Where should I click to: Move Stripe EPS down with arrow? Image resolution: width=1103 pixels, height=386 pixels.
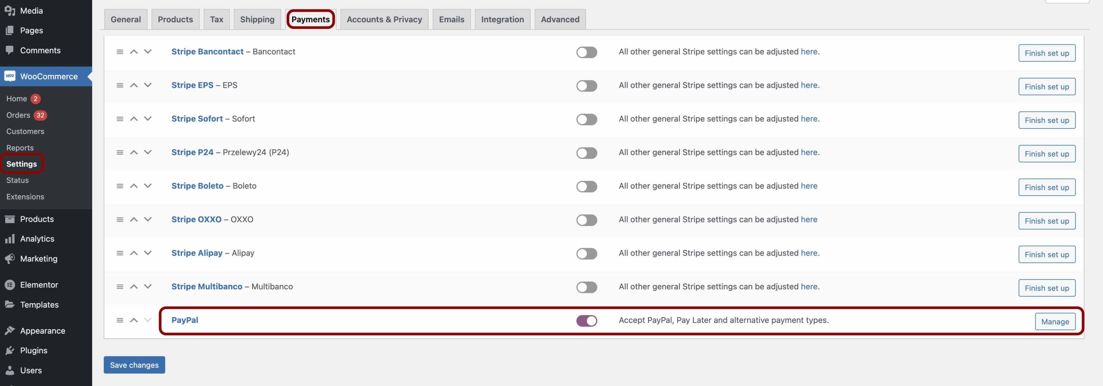148,85
